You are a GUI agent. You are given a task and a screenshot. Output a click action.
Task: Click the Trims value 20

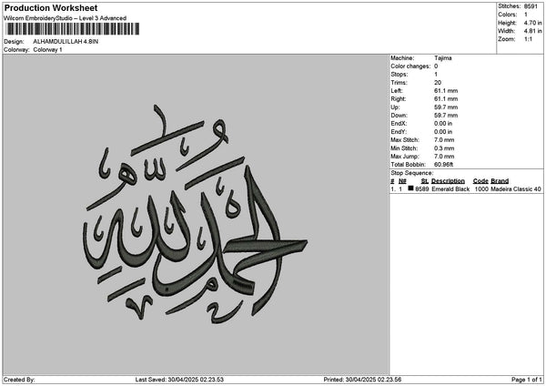[438, 83]
